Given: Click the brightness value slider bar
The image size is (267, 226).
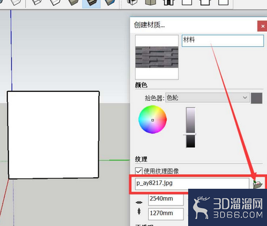Looking at the screenshot, I should (x=190, y=127).
